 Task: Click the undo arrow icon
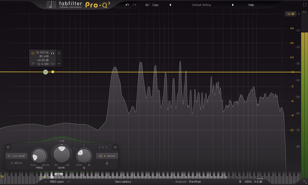pyautogui.click(x=127, y=5)
